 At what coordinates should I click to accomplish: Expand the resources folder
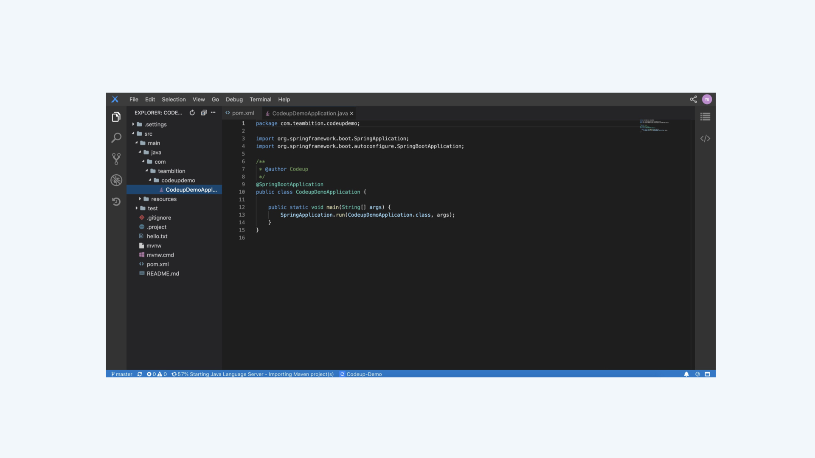click(140, 199)
